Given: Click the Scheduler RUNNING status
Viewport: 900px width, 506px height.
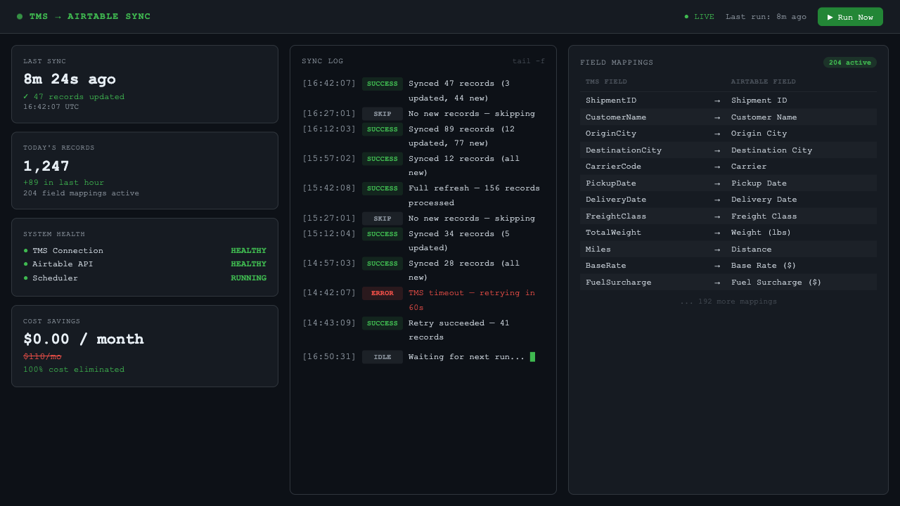Looking at the screenshot, I should point(249,278).
